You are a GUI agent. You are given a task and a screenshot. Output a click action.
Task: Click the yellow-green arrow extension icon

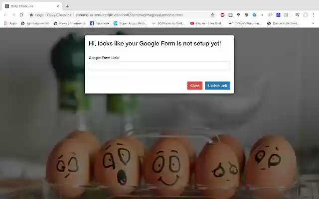pos(262,15)
